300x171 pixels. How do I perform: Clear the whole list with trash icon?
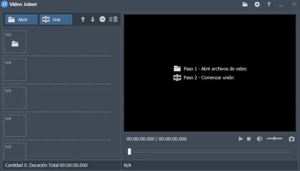113,19
